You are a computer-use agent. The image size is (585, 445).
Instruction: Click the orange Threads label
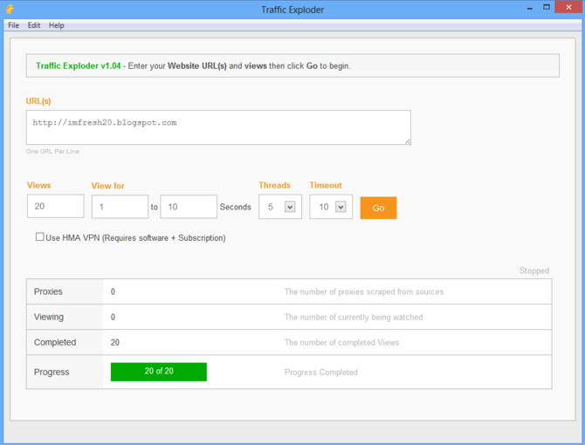coord(274,185)
